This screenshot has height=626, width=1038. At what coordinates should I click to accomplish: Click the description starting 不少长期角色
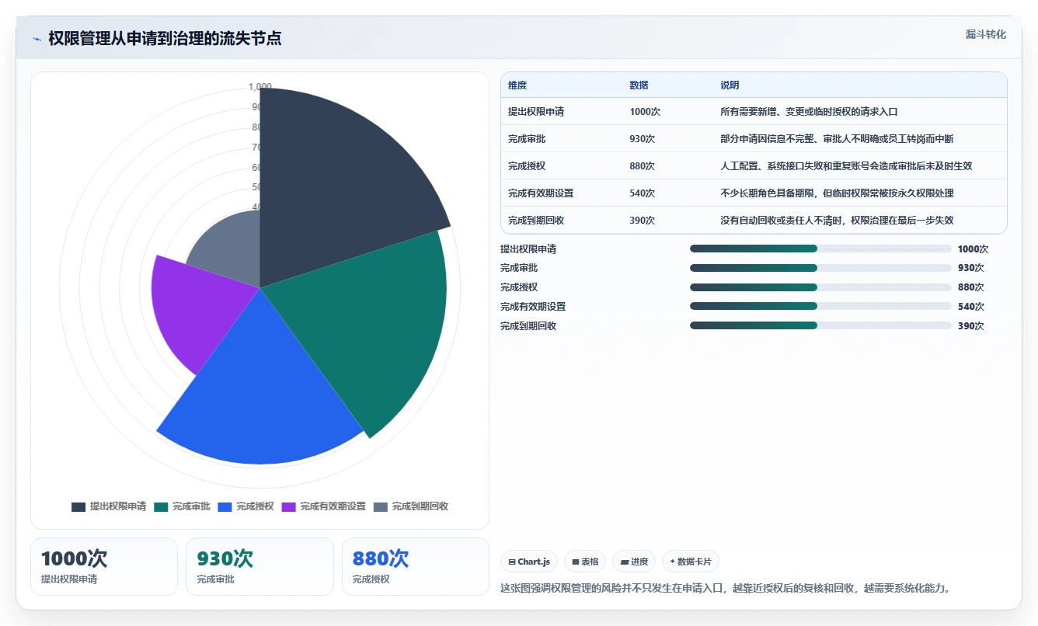[837, 193]
